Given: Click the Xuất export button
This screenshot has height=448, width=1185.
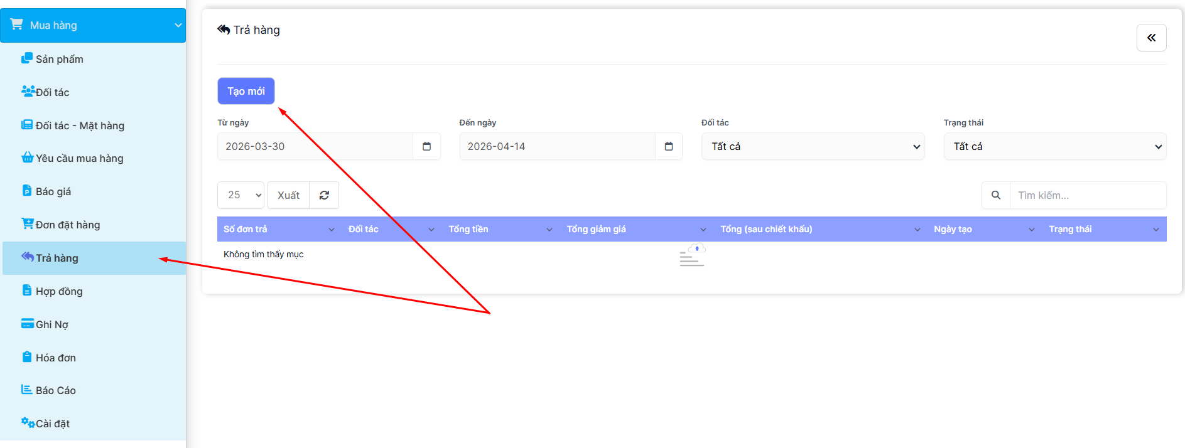Looking at the screenshot, I should click(x=288, y=195).
